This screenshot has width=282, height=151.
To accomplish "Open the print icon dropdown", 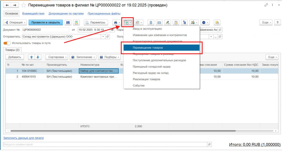I will (117, 23).
